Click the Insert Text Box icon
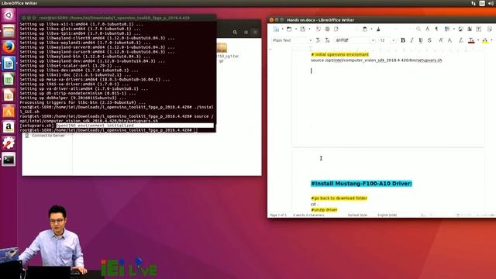496x279 pixels. [x=479, y=29]
